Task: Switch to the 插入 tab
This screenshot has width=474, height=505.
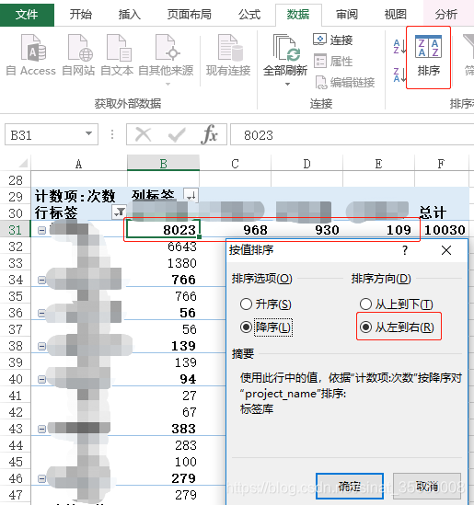Action: [x=129, y=15]
